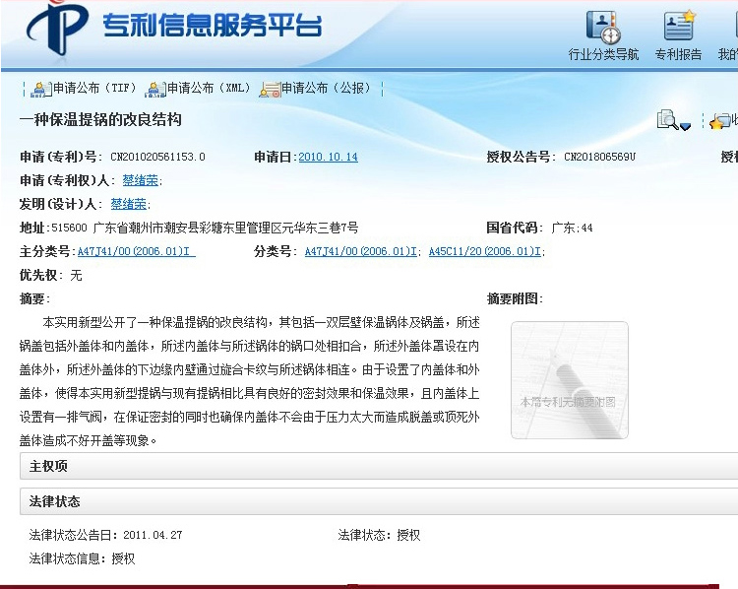Click the 公报 publication icon
This screenshot has width=738, height=589.
tap(271, 89)
